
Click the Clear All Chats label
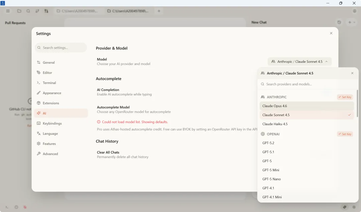pyautogui.click(x=108, y=152)
